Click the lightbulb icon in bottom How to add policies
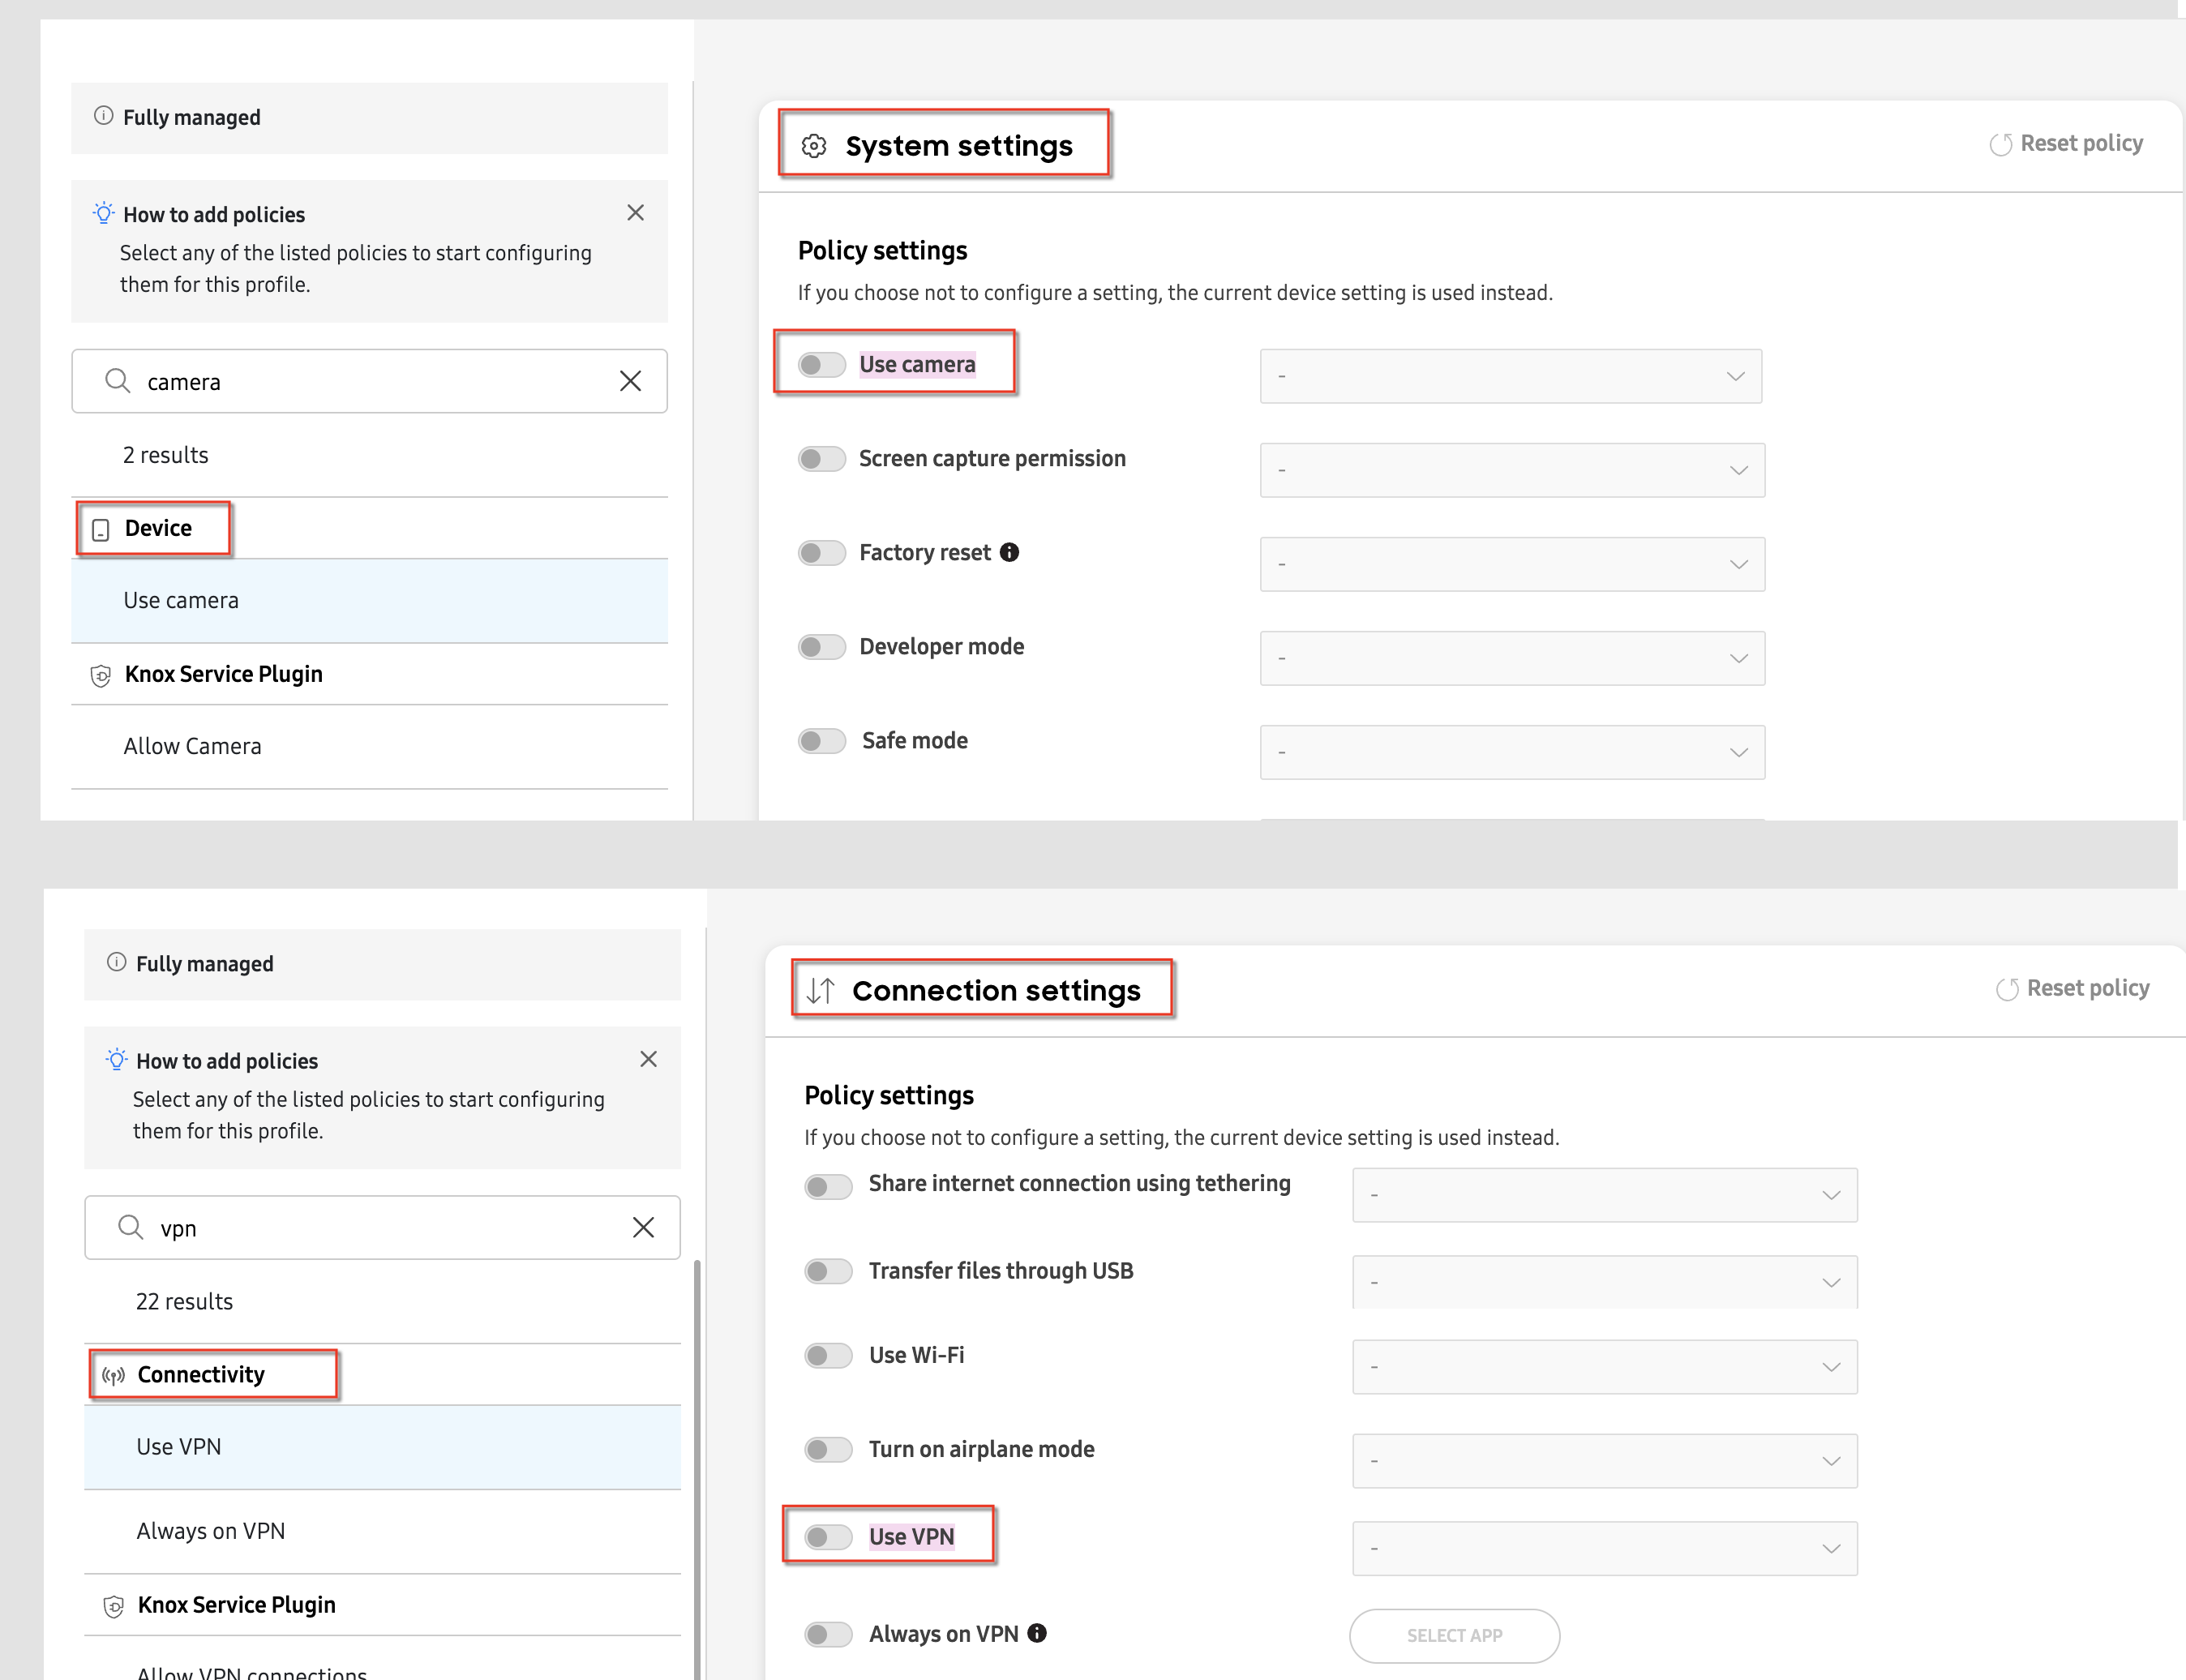This screenshot has height=1680, width=2186. point(116,1059)
